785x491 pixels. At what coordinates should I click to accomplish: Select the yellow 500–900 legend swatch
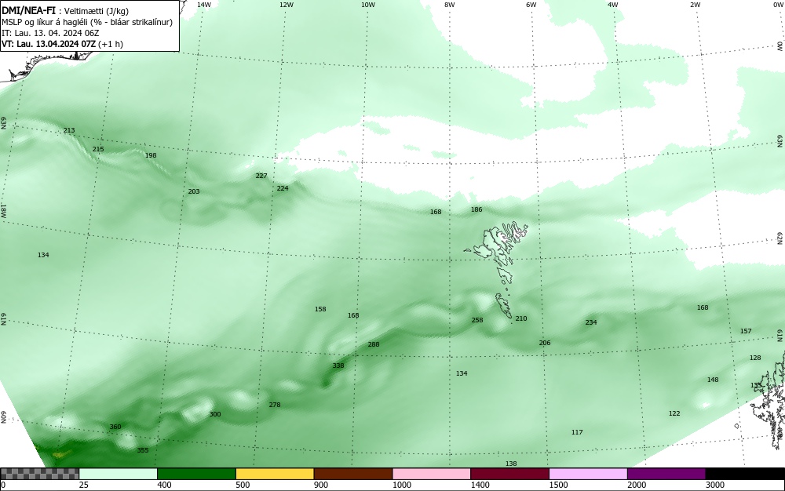[275, 474]
